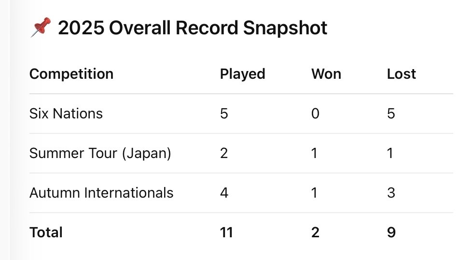
Task: Select the Total Won value
Action: [315, 232]
